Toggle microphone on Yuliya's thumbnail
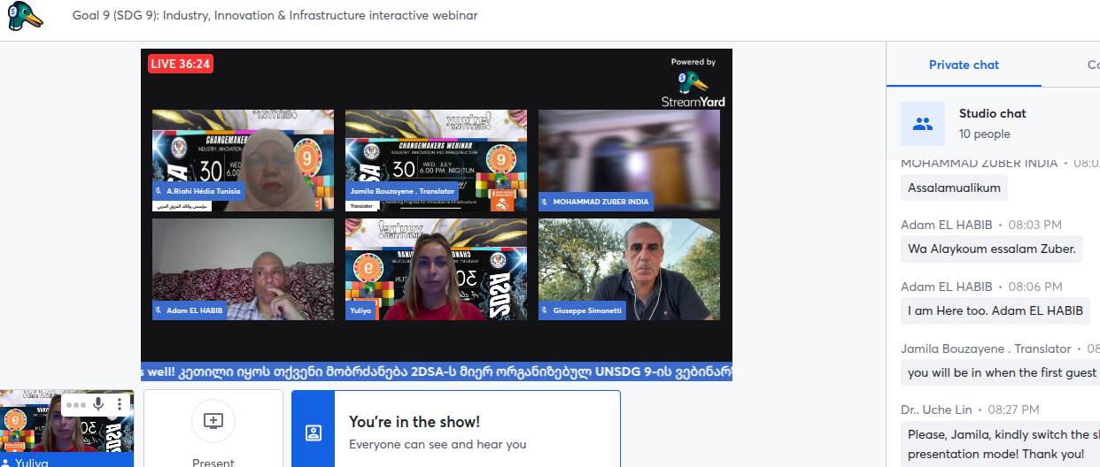 (x=98, y=404)
